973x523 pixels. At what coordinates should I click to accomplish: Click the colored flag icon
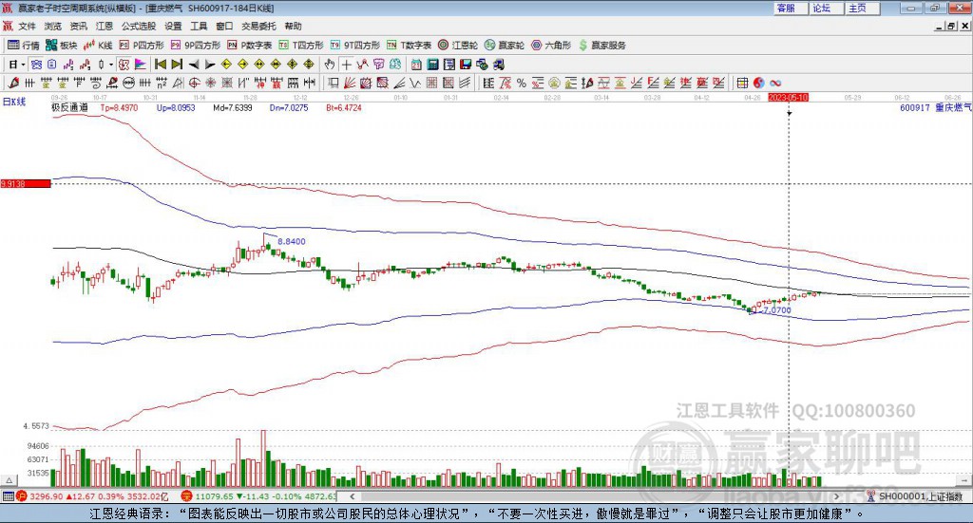(141, 65)
